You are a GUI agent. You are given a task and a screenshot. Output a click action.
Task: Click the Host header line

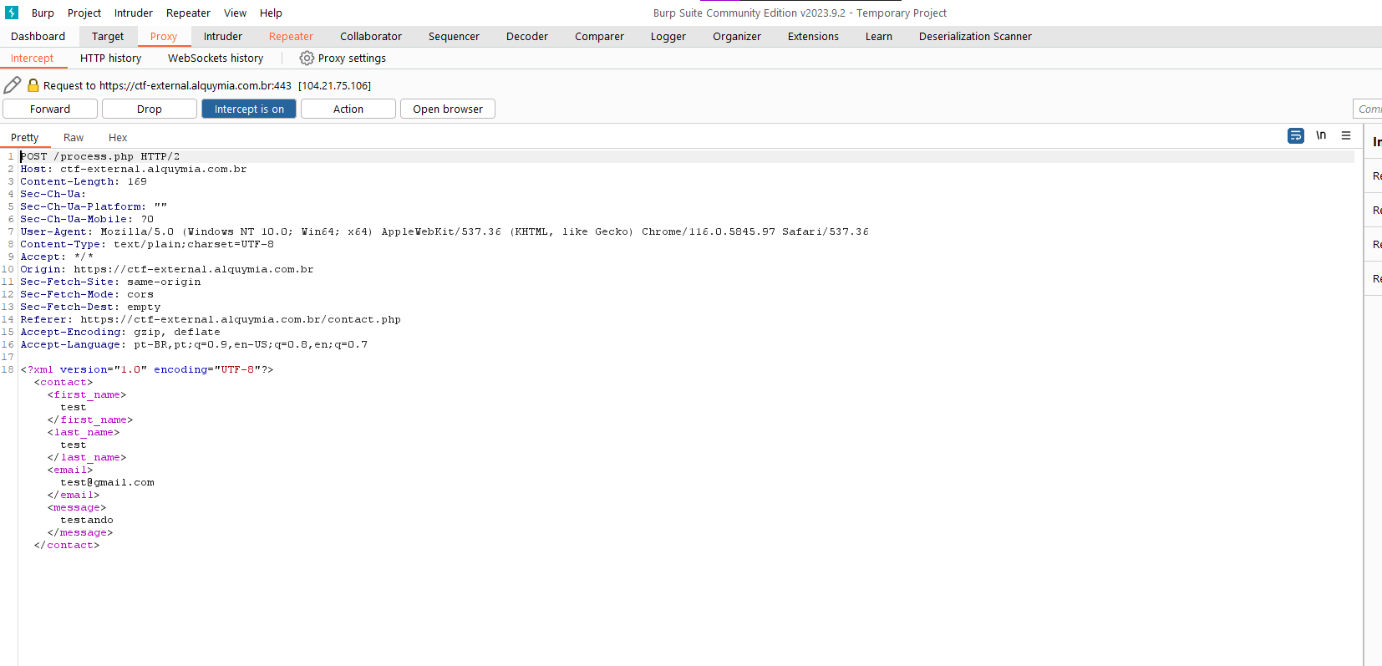point(134,169)
